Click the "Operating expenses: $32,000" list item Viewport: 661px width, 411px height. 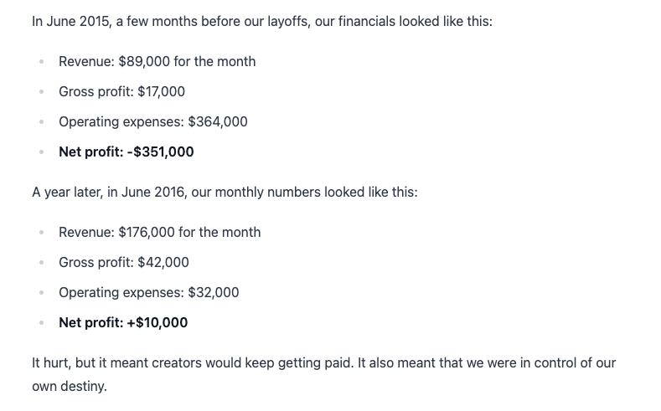coord(148,292)
